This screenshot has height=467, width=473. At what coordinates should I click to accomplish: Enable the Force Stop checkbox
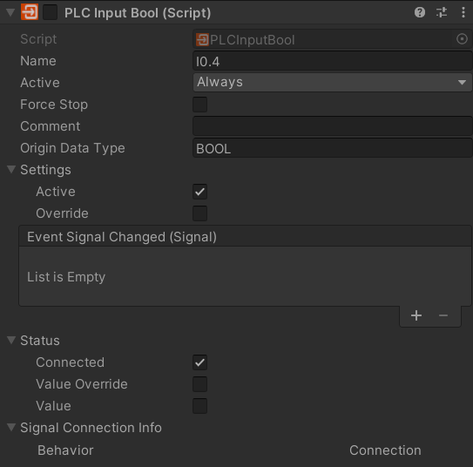coord(199,105)
